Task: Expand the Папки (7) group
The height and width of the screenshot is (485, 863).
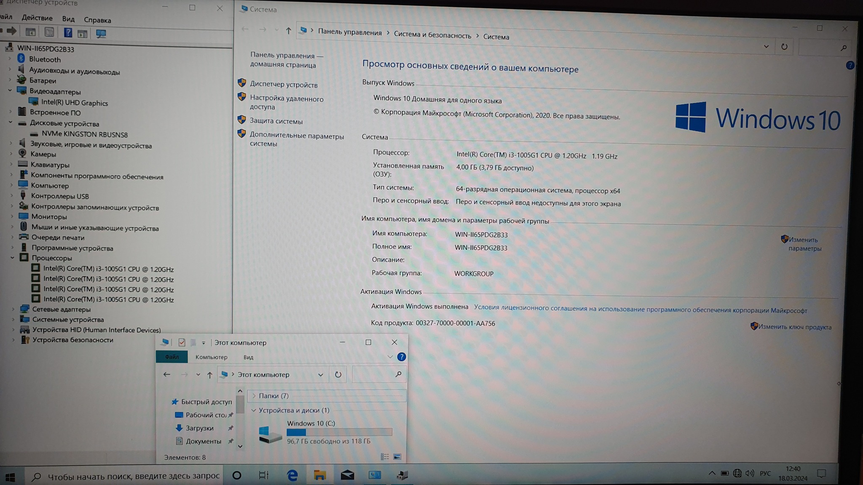Action: pyautogui.click(x=254, y=396)
